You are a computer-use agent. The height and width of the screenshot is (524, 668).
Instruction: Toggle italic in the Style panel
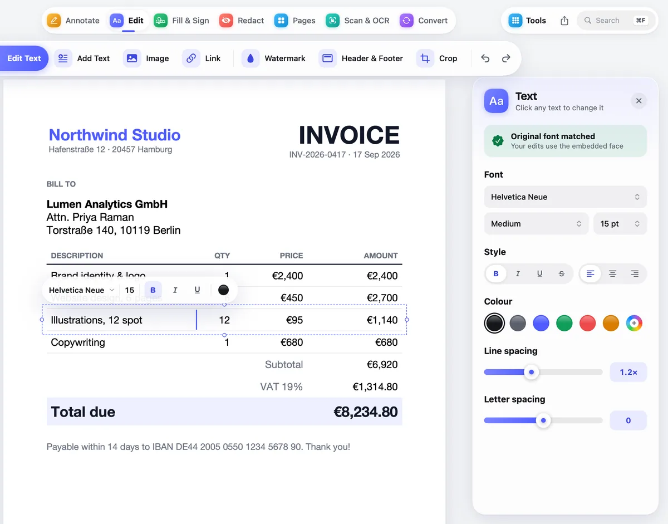tap(518, 273)
